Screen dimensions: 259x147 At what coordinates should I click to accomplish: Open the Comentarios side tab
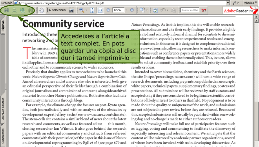[3, 136]
